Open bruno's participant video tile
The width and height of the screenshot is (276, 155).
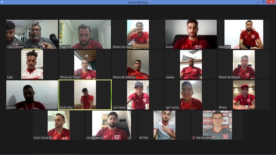[191, 34]
